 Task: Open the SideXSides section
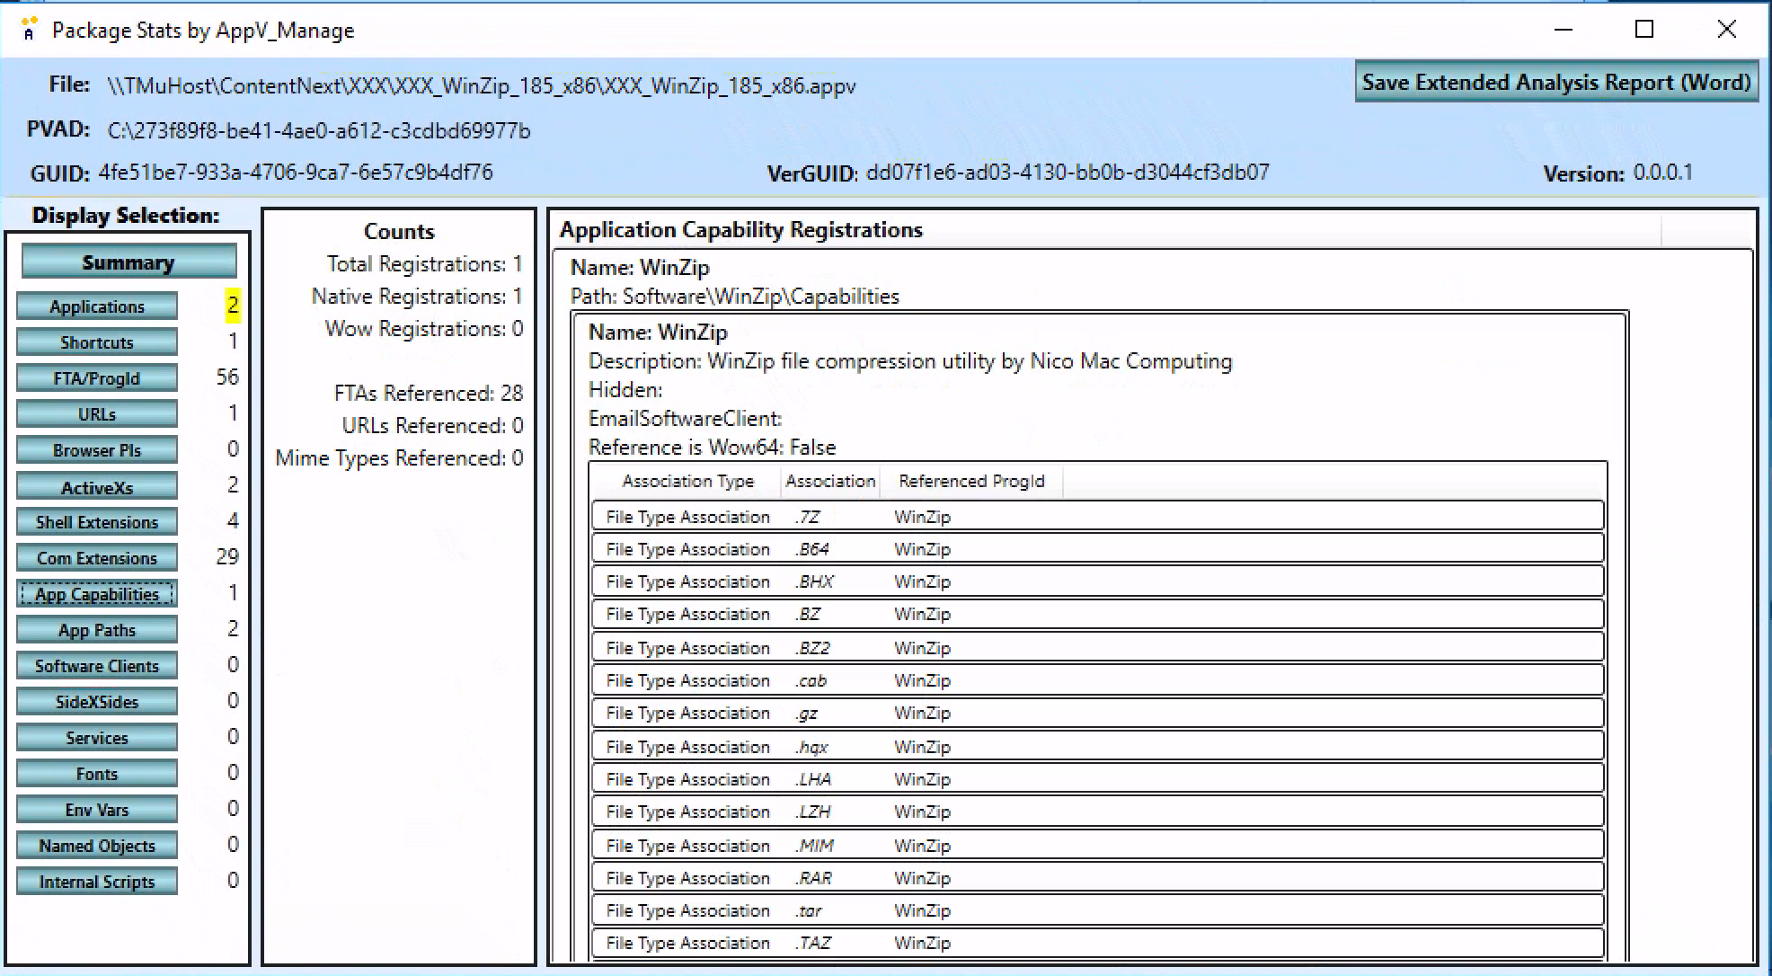tap(97, 701)
